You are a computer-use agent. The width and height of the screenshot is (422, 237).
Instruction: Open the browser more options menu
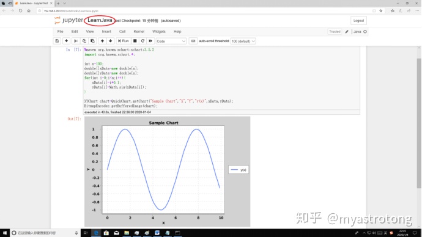[417, 11]
